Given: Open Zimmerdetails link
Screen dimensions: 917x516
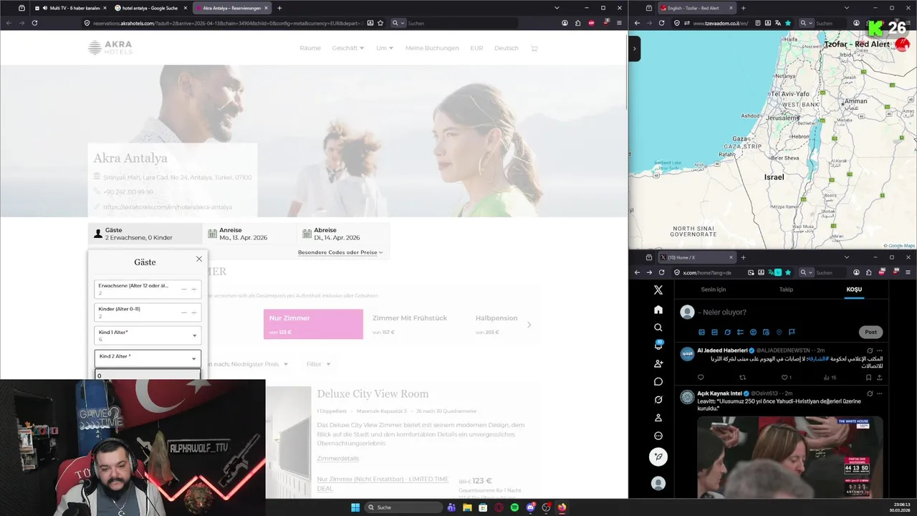Looking at the screenshot, I should click(x=338, y=459).
